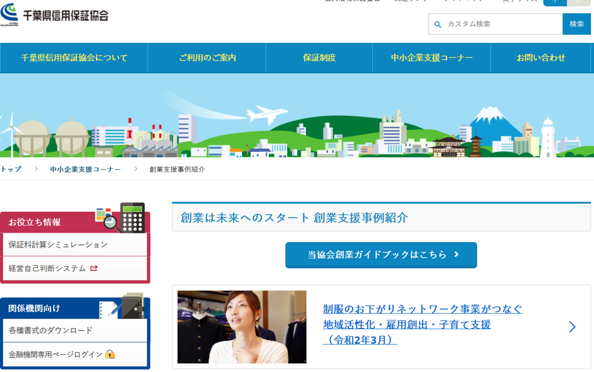Screen dimensions: 594x372
Task: Open 経営自己判断システム sidebar link
Action: tap(75, 269)
